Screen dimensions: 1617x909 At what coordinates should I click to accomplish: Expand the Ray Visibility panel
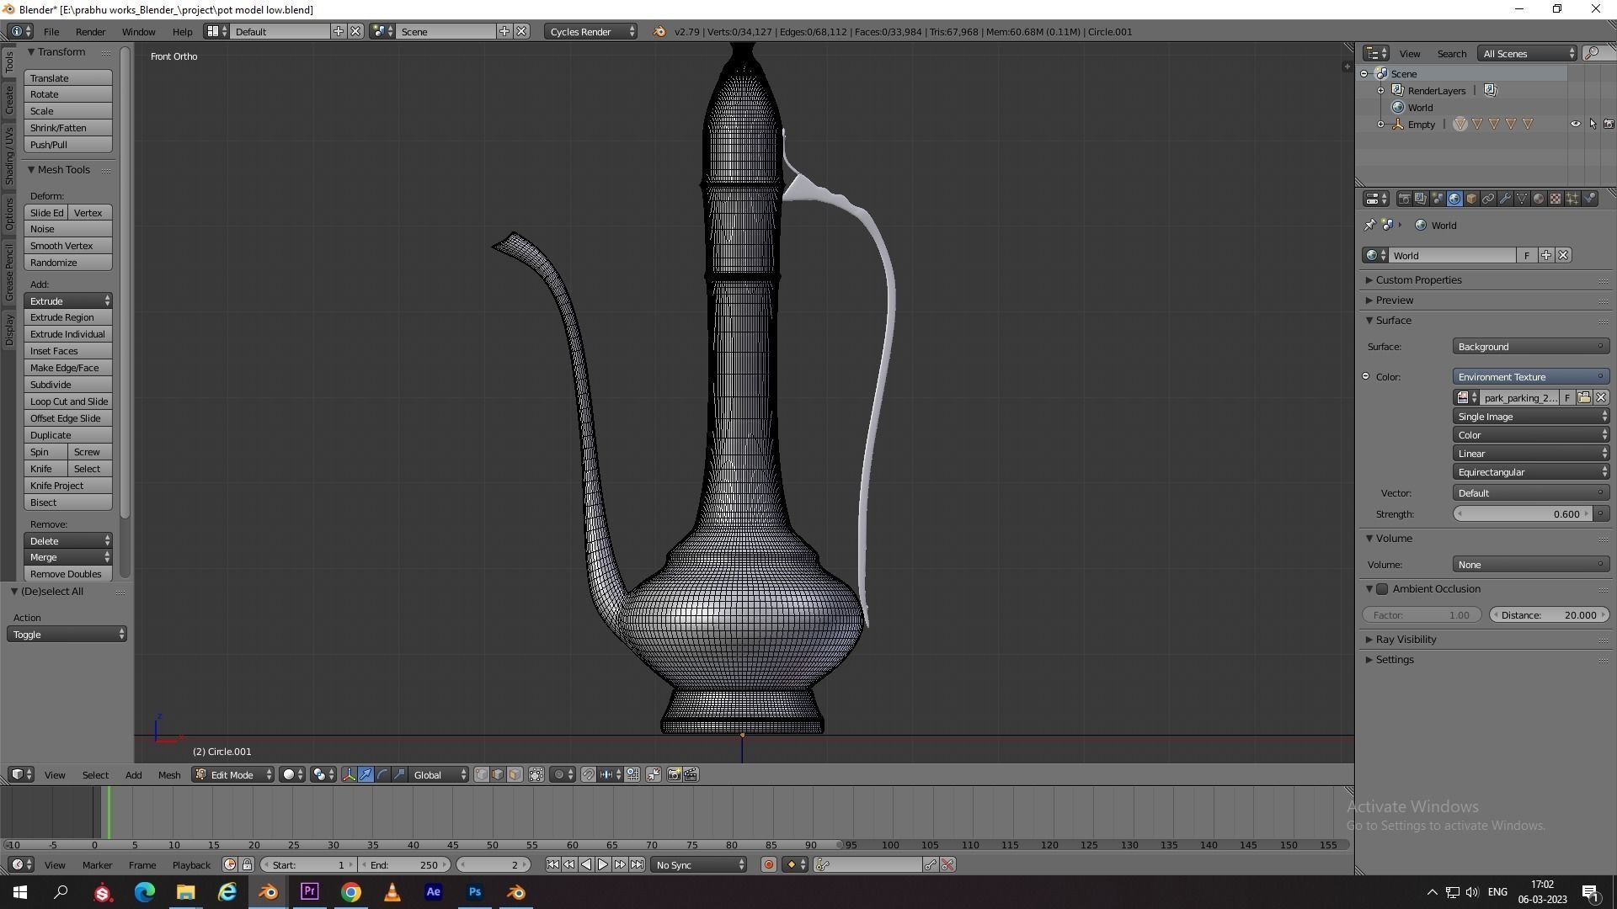(1406, 640)
